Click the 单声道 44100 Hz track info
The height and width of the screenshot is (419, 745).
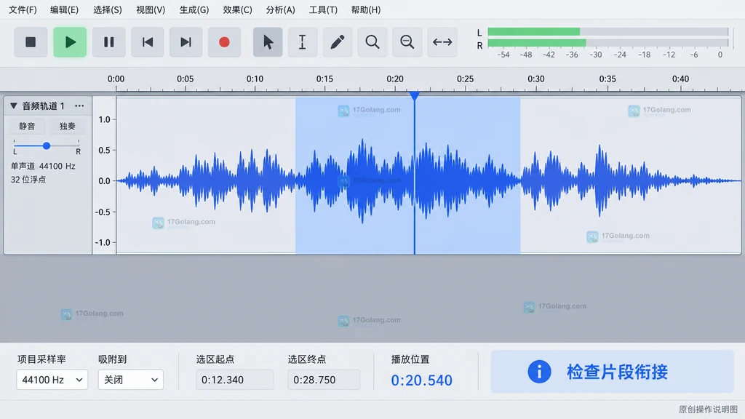click(x=43, y=167)
